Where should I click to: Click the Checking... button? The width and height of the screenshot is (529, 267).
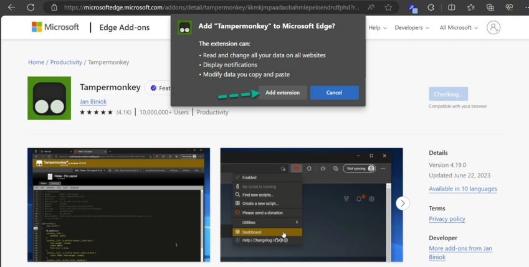tap(449, 94)
